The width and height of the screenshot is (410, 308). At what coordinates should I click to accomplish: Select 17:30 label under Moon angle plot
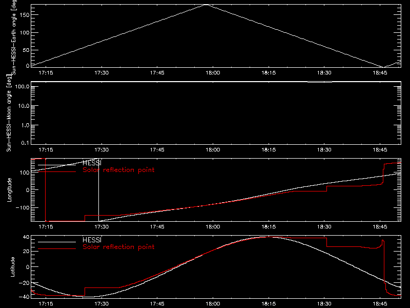click(x=101, y=150)
